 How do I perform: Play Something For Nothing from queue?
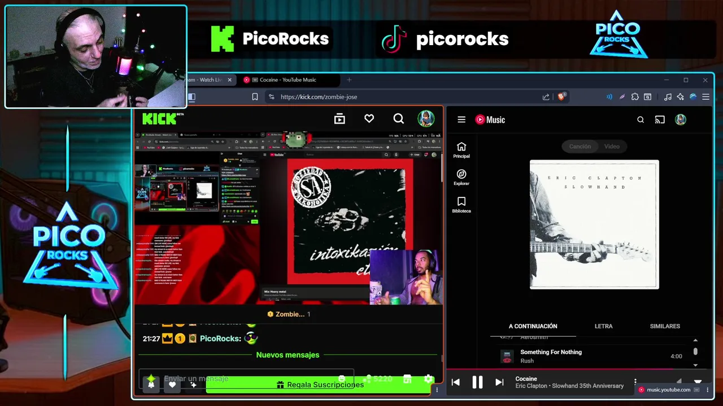coord(591,356)
